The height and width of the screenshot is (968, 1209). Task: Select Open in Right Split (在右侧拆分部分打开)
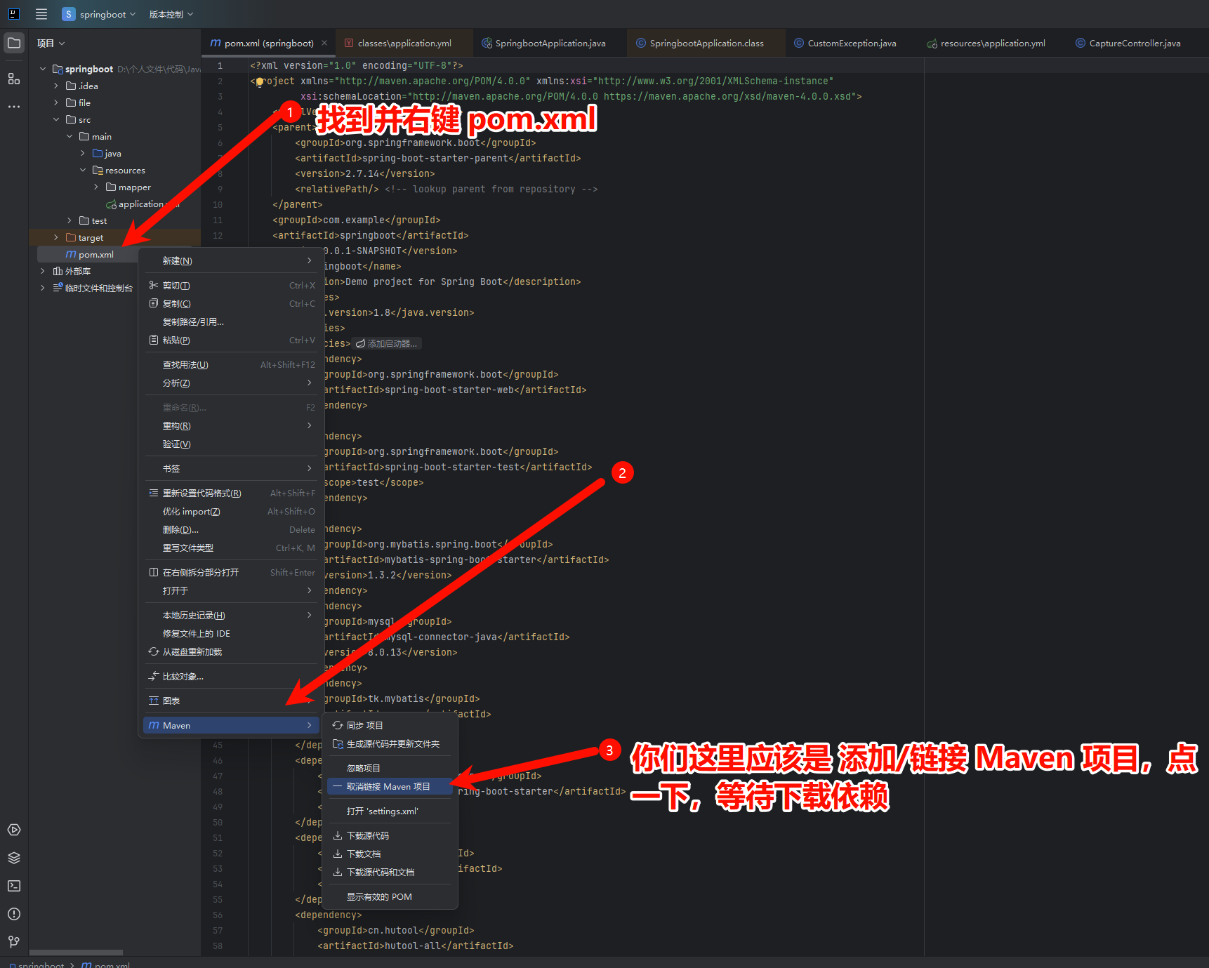tap(232, 572)
